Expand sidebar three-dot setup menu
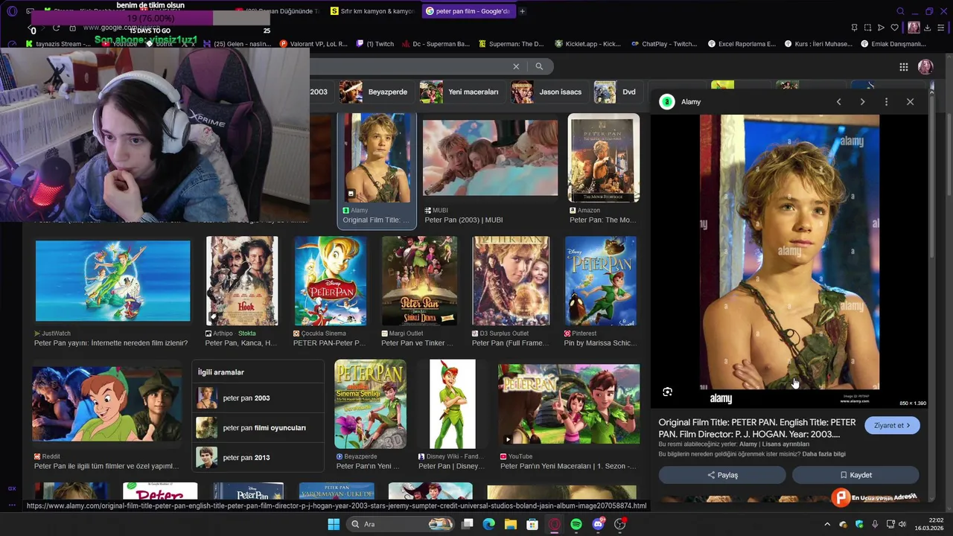The width and height of the screenshot is (953, 536). [12, 505]
